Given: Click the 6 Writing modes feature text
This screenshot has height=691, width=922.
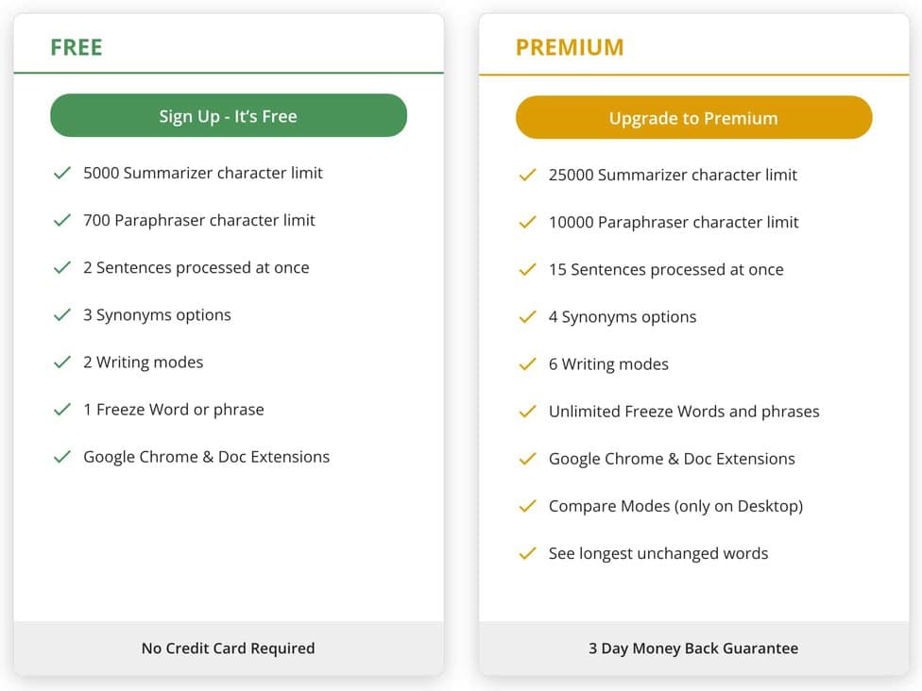Looking at the screenshot, I should 608,364.
